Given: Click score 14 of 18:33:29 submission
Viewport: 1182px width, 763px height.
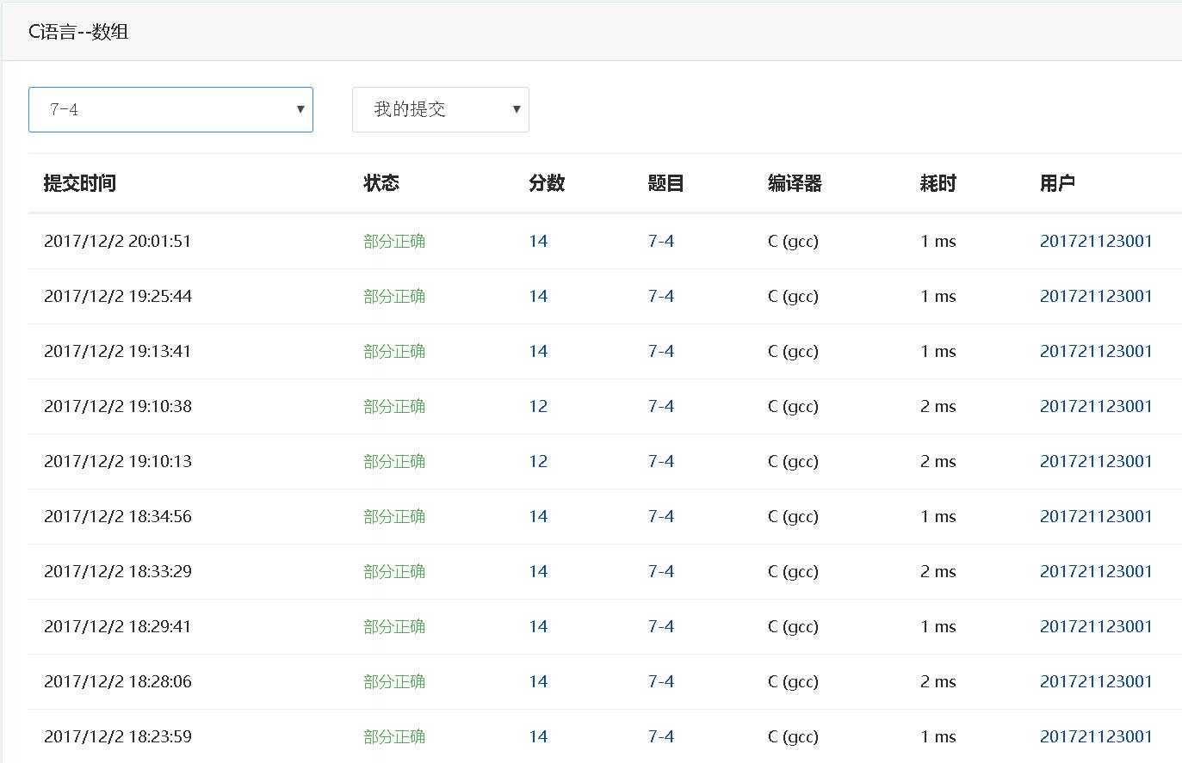Looking at the screenshot, I should 538,571.
